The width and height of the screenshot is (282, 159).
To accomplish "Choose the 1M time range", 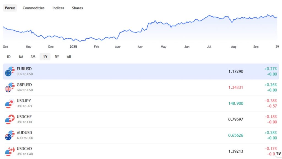I will pyautogui.click(x=21, y=57).
